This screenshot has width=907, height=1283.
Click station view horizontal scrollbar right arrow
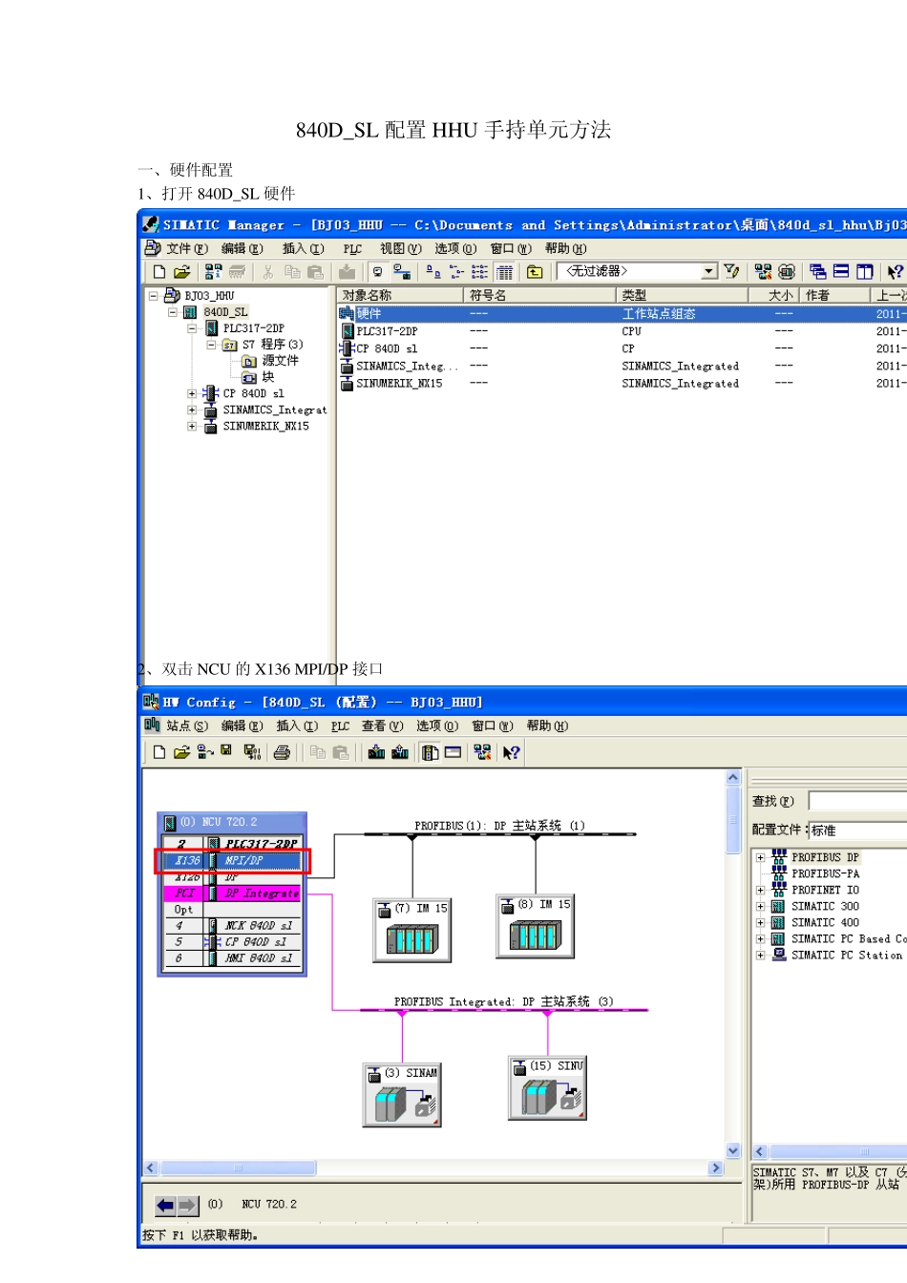coord(715,1168)
